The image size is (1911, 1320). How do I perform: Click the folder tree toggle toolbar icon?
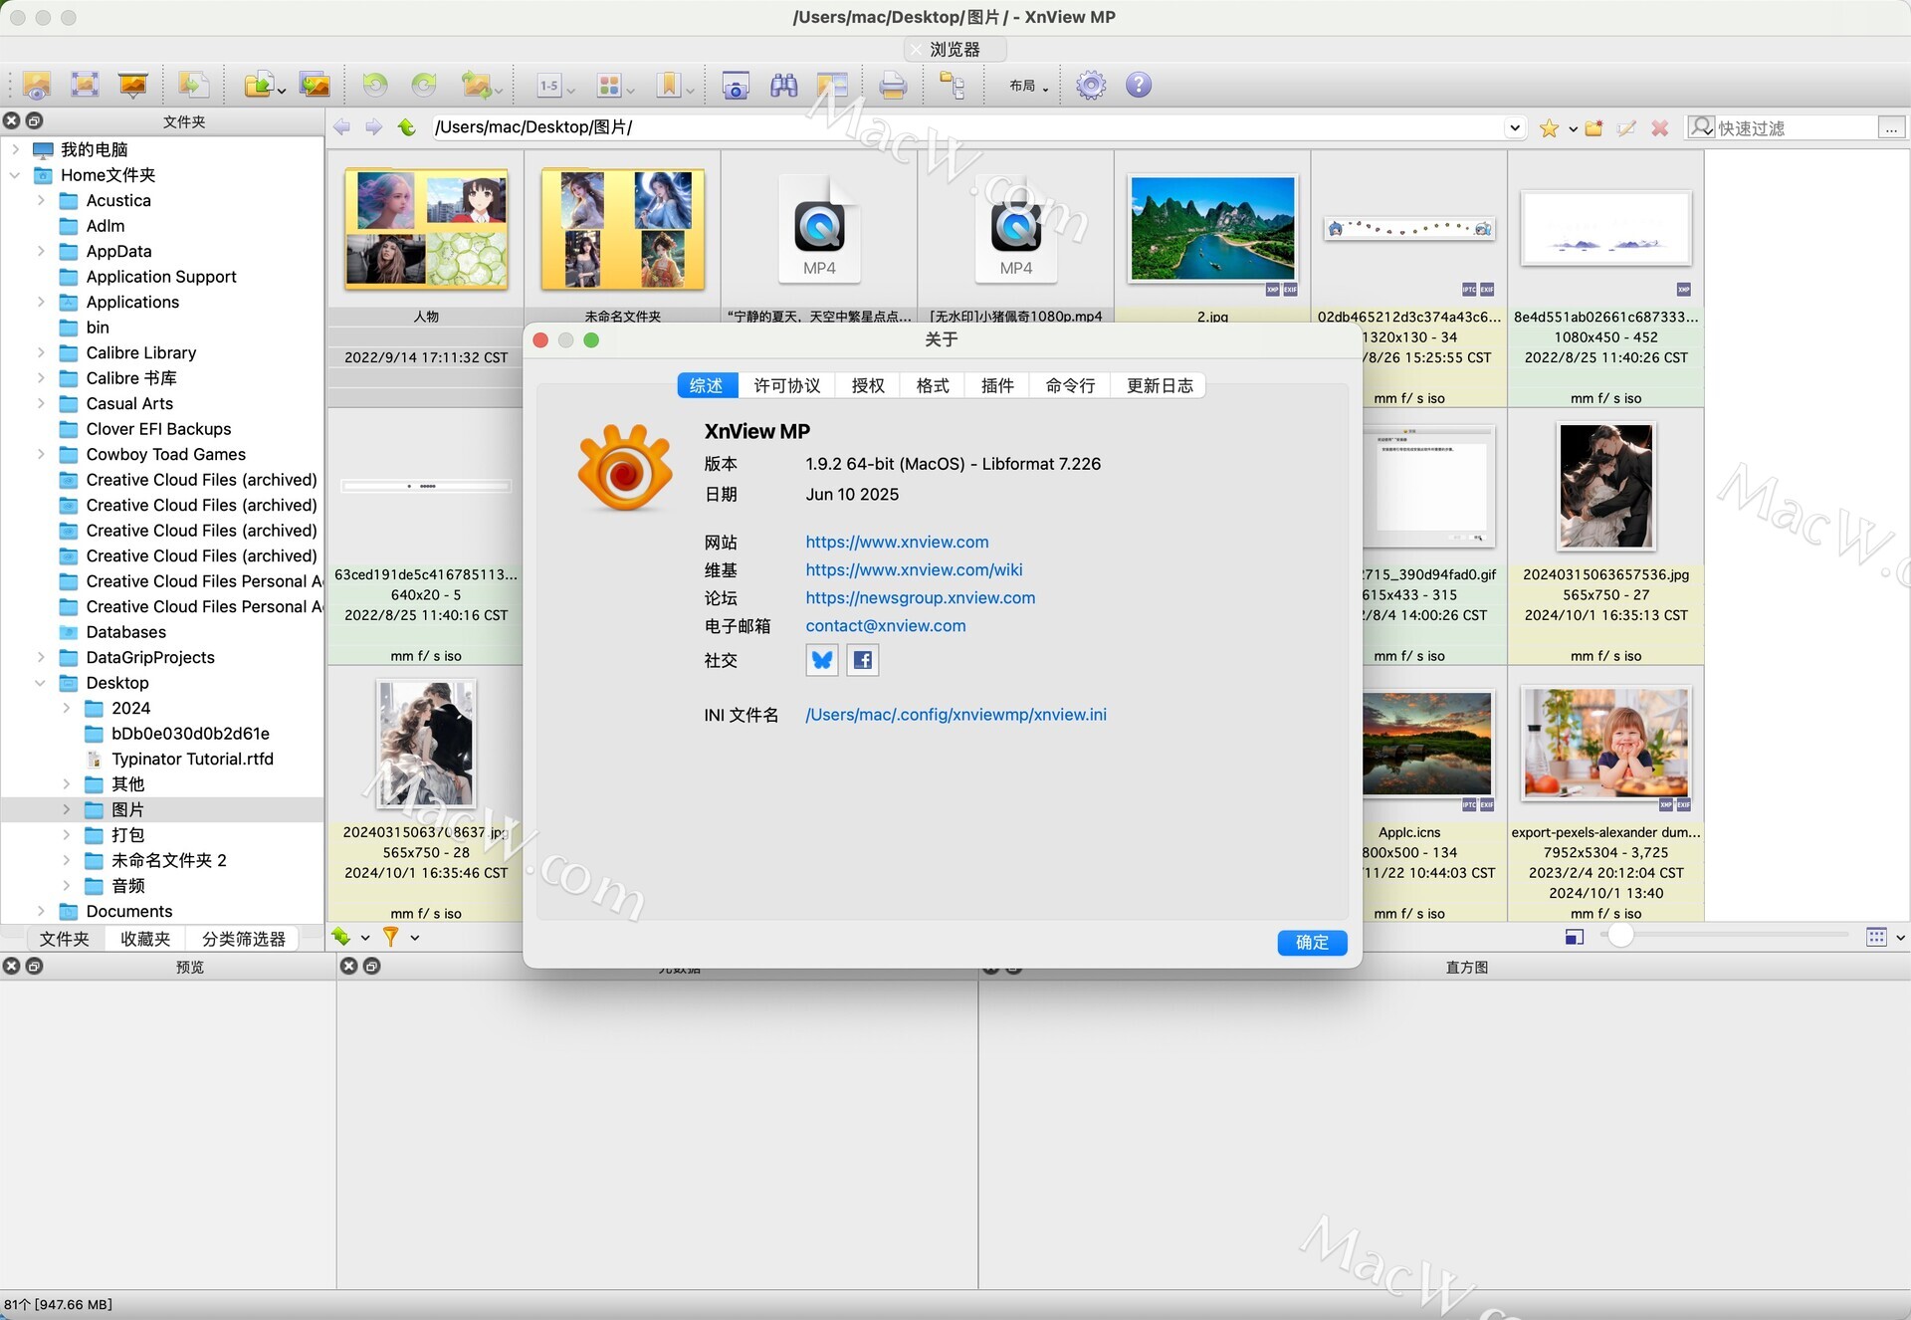(952, 86)
